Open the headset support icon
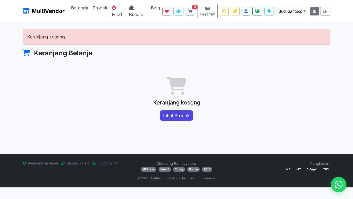 (224, 11)
